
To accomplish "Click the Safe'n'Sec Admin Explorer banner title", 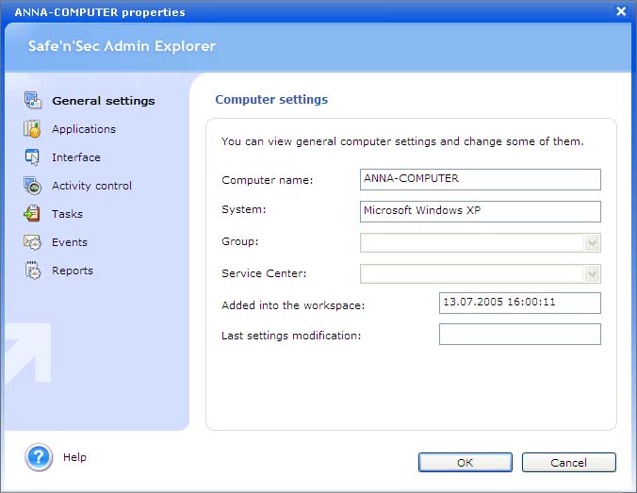I will pos(122,46).
